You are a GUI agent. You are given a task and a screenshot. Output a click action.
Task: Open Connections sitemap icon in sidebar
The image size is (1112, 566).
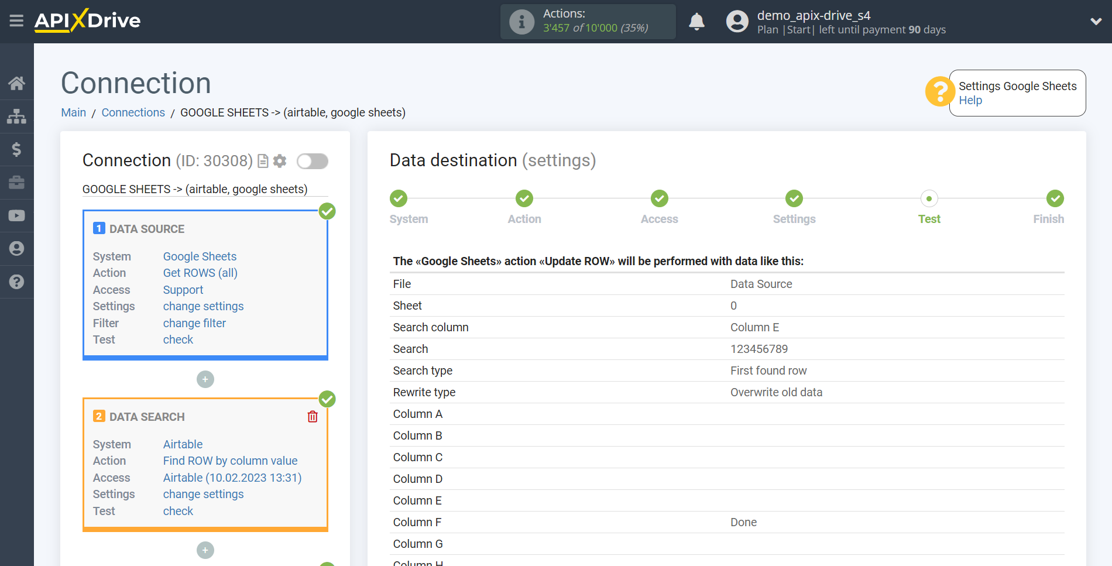[16, 116]
